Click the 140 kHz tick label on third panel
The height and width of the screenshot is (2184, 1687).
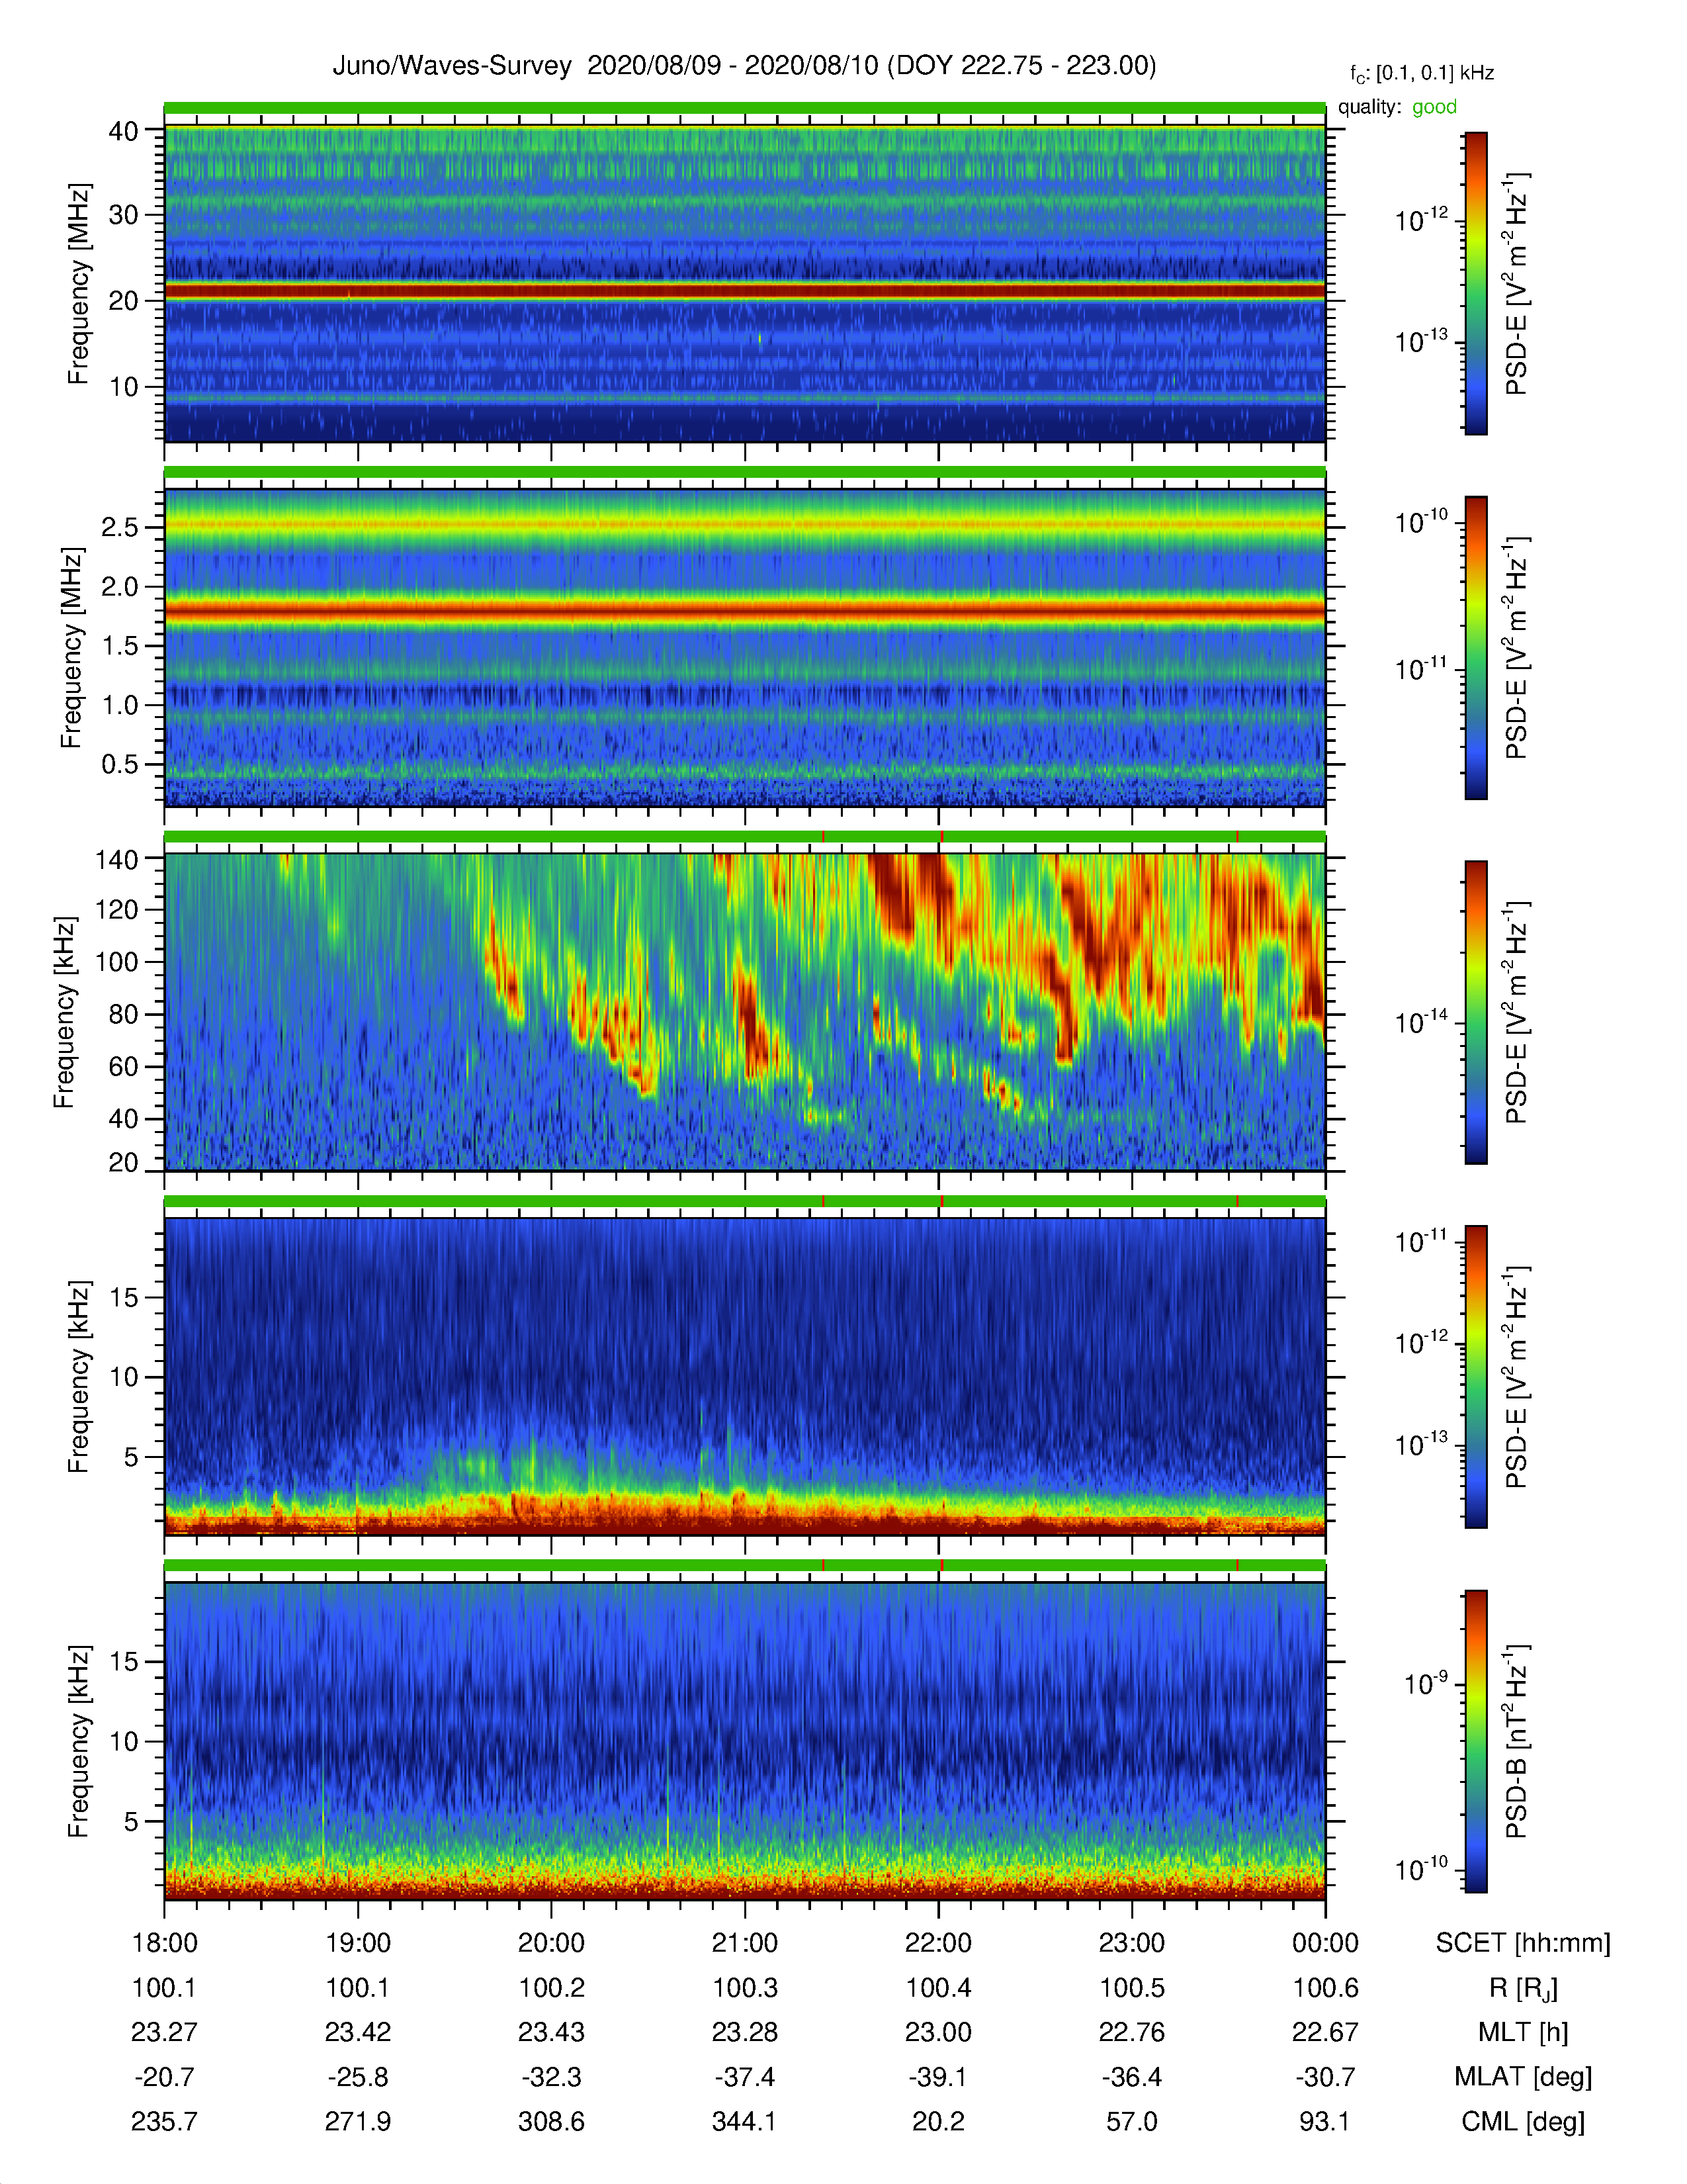(x=116, y=858)
